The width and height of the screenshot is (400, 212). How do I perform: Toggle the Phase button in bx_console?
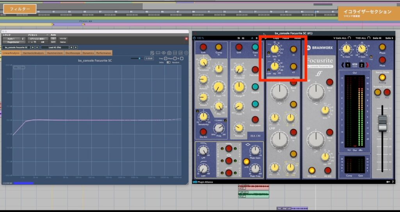point(382,47)
